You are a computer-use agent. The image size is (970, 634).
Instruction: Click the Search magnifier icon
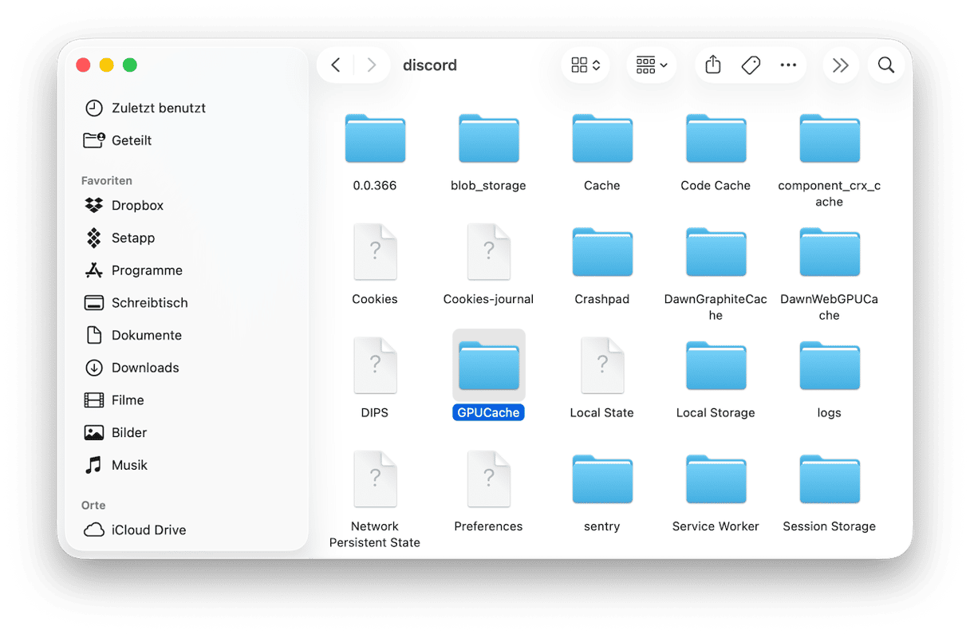[x=885, y=65]
